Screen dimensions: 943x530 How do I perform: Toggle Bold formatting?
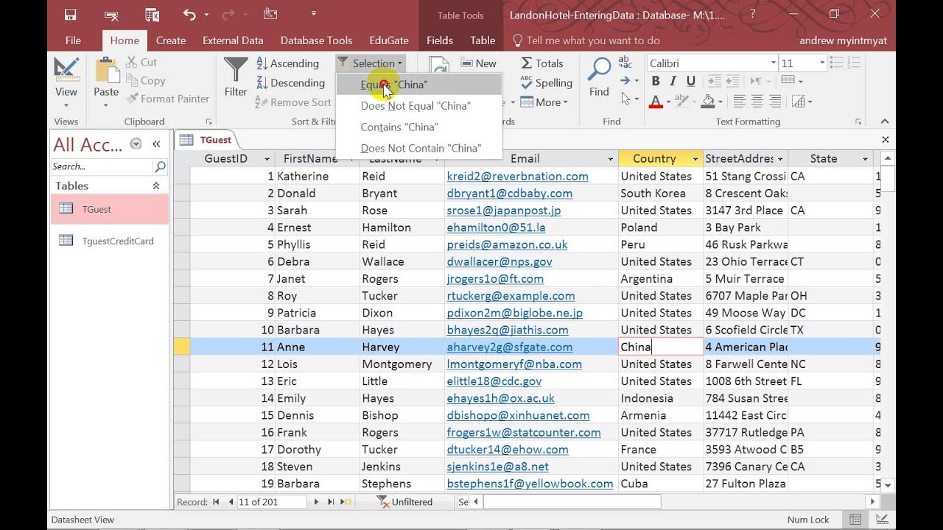(655, 81)
